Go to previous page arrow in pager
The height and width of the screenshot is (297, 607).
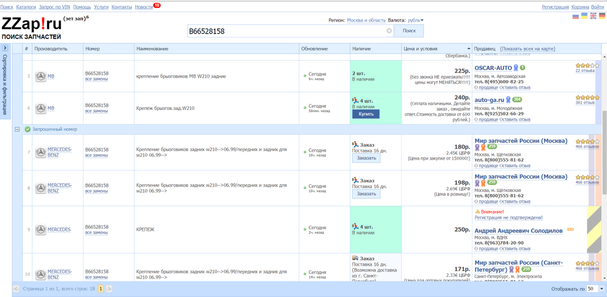(16, 288)
